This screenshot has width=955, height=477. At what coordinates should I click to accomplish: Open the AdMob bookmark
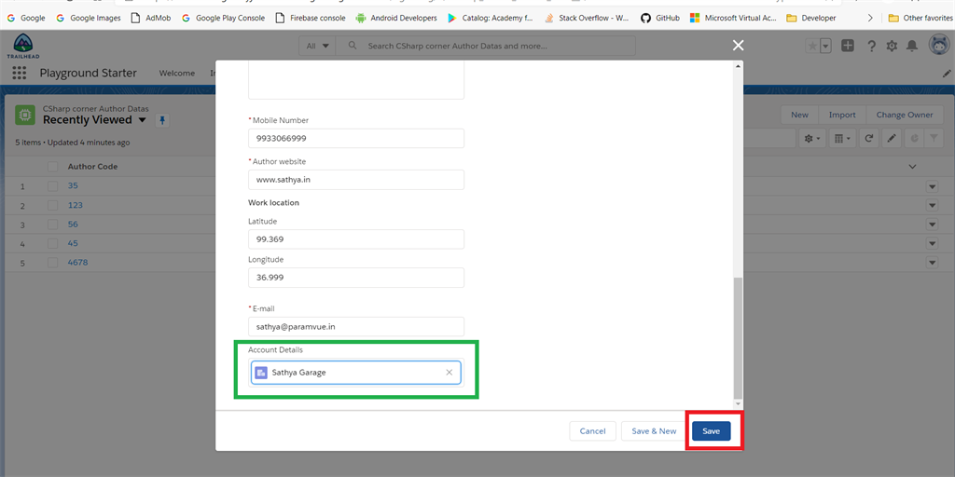click(151, 18)
